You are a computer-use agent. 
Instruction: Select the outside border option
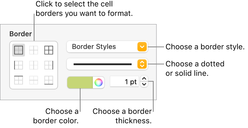19,50
